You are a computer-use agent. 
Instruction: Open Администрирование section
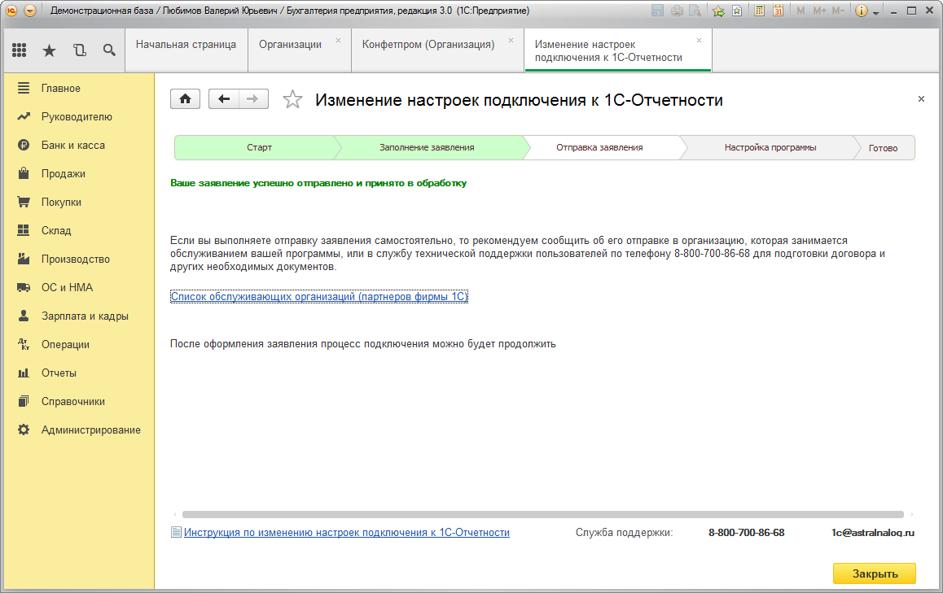[x=79, y=430]
